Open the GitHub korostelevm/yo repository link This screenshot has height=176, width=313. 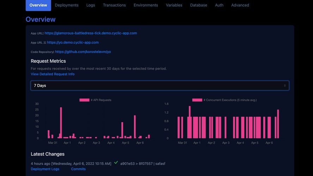pyautogui.click(x=83, y=52)
